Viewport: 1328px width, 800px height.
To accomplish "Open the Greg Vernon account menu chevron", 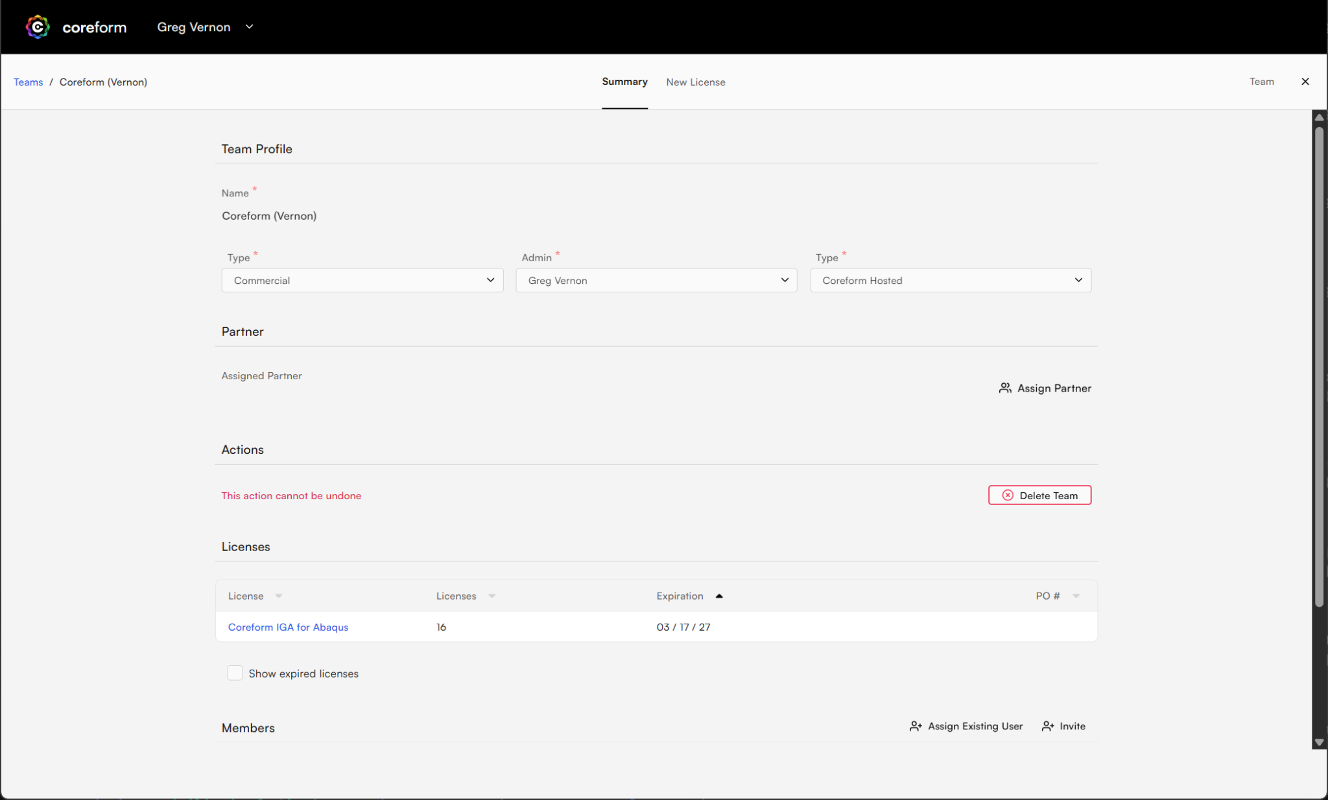I will [x=250, y=27].
